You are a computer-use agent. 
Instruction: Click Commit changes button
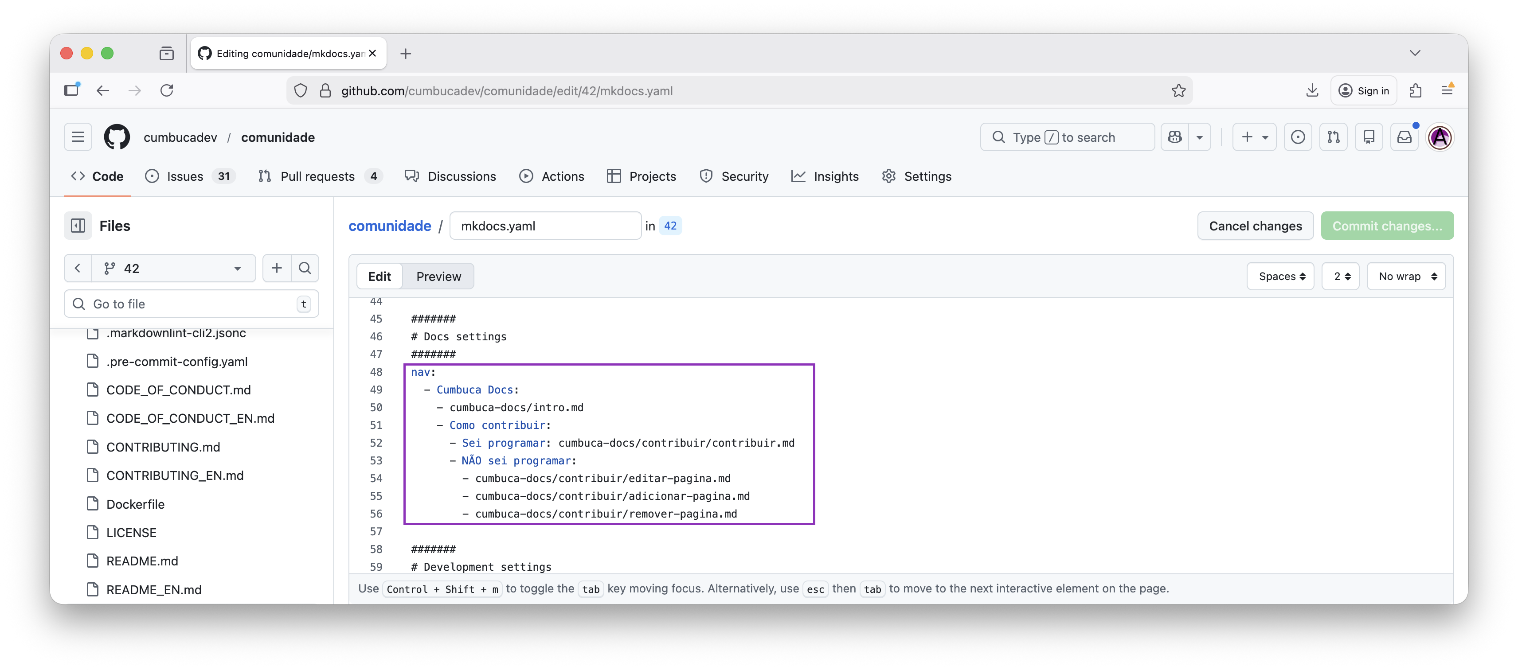(1387, 226)
